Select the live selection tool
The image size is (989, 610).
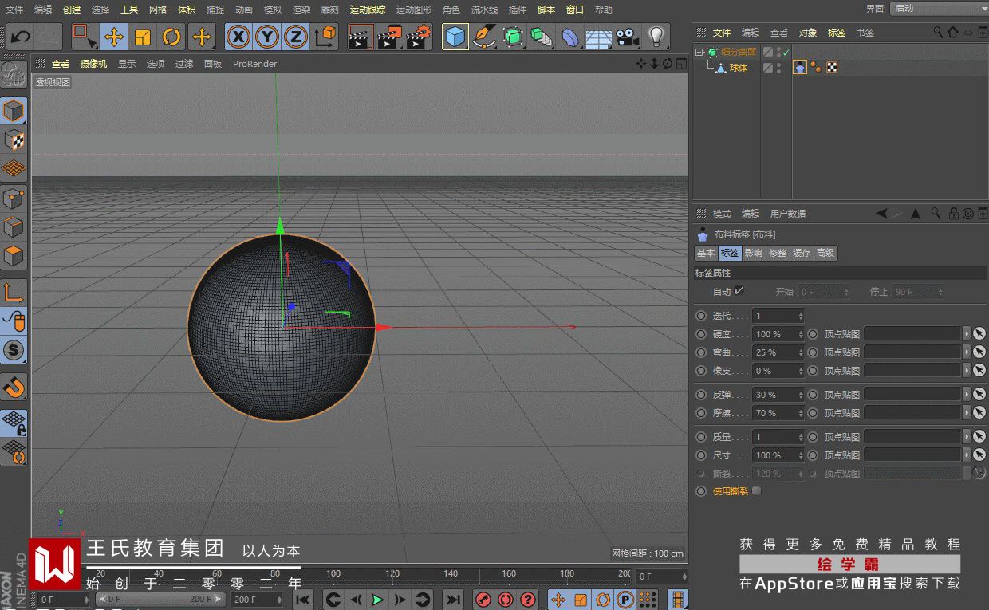pos(84,37)
